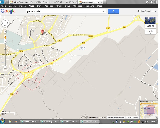Viewport: 160px width, 128px height.
Task: Expand the search box suggestions arrow
Action: [103, 11]
